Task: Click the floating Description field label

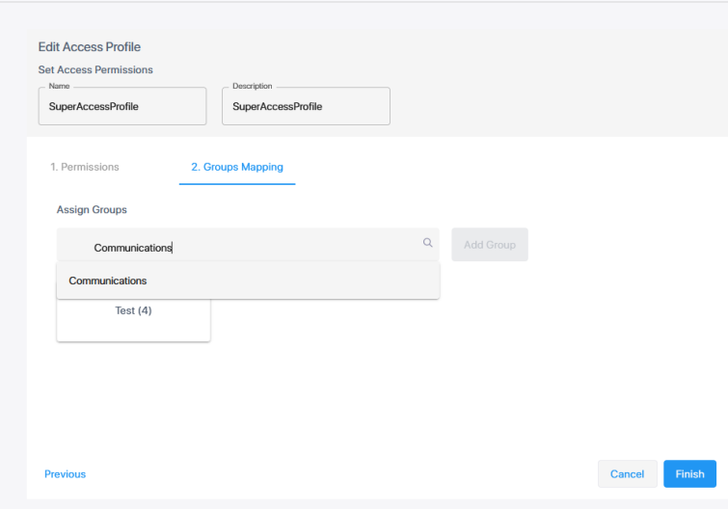Action: click(255, 85)
